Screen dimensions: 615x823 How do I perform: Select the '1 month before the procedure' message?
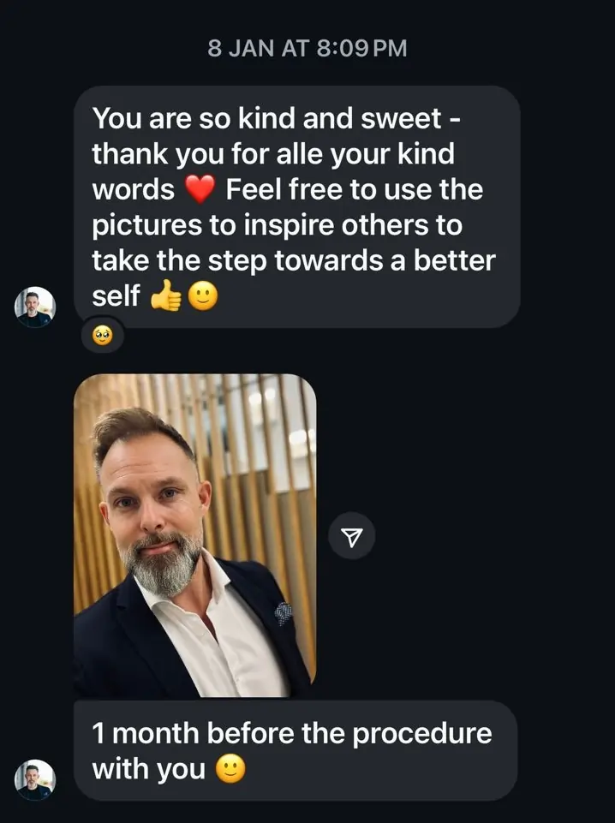point(295,751)
